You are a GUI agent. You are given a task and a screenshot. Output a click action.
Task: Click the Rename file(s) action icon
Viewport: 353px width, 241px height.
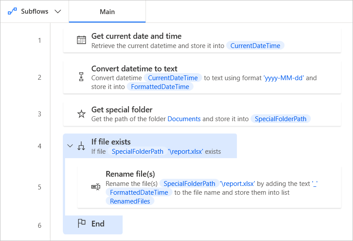click(96, 187)
